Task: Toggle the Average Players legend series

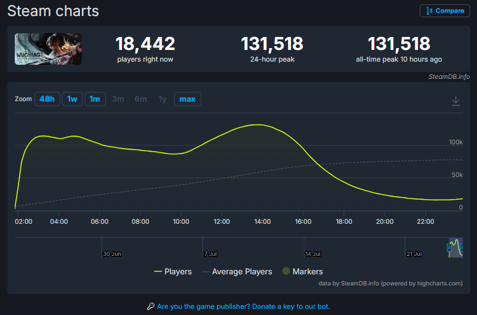Action: pos(237,271)
